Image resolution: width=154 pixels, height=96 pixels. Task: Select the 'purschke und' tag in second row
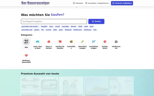tap(27, 30)
